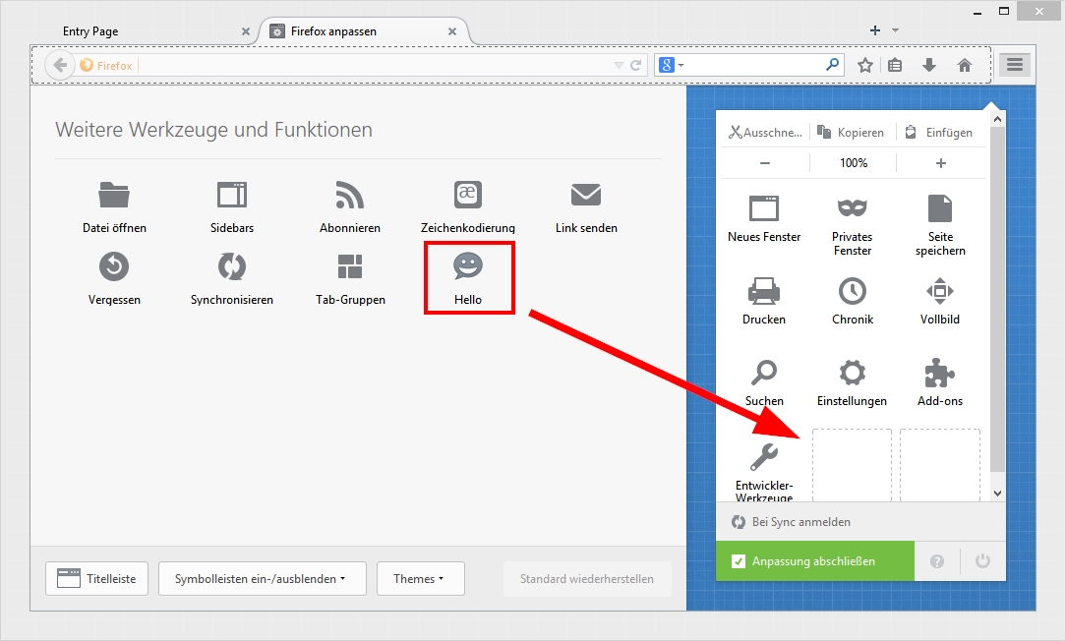Select the Datei öffnen folder icon

point(113,195)
